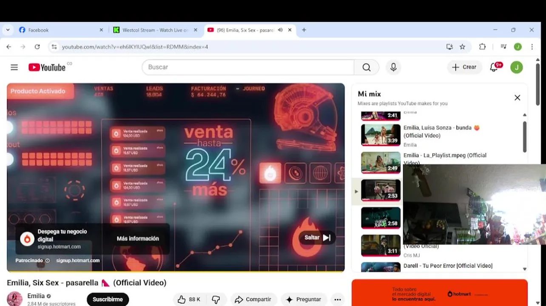Open the Chrome extensions puzzle icon
546x306 pixels.
tap(482, 47)
